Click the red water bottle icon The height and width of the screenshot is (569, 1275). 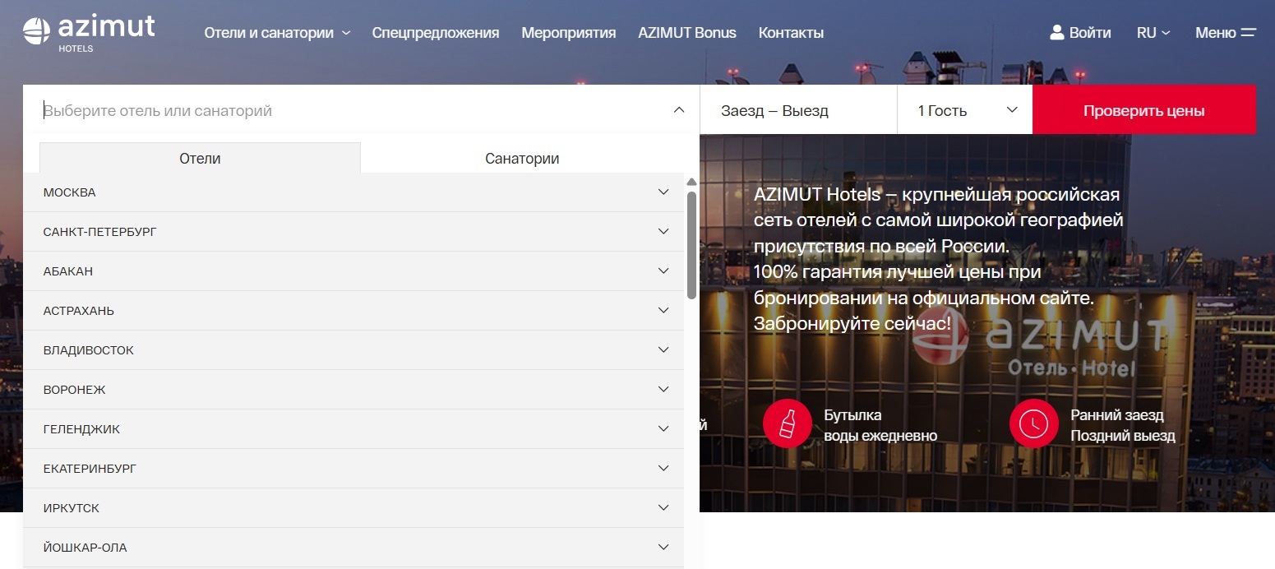coord(788,424)
